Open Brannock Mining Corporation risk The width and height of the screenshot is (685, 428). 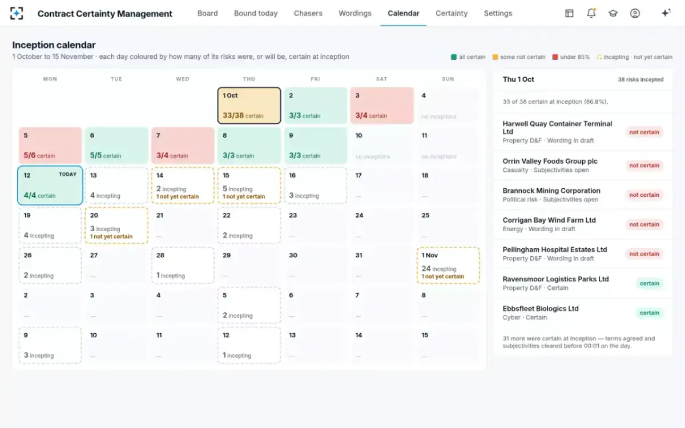point(583,195)
